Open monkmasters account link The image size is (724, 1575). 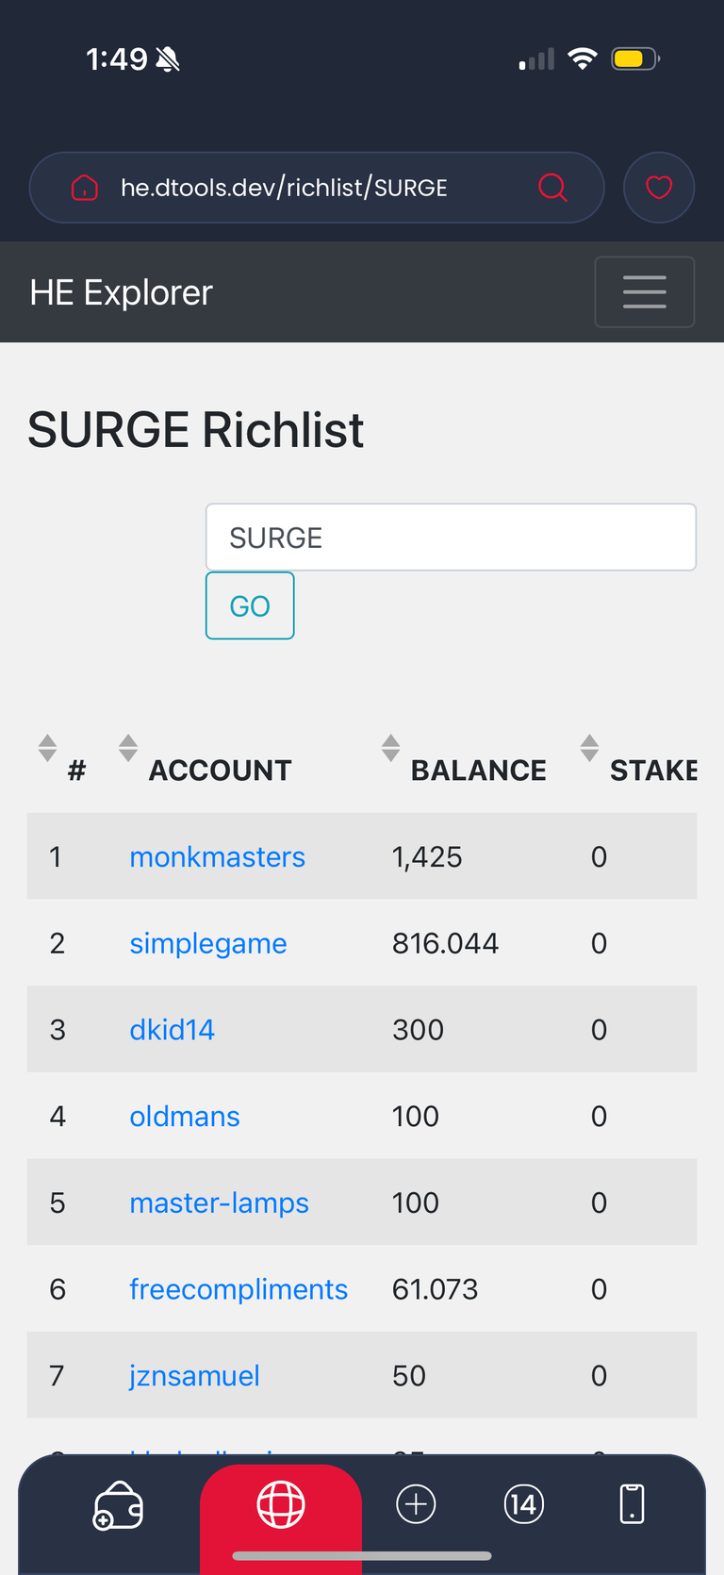(217, 856)
